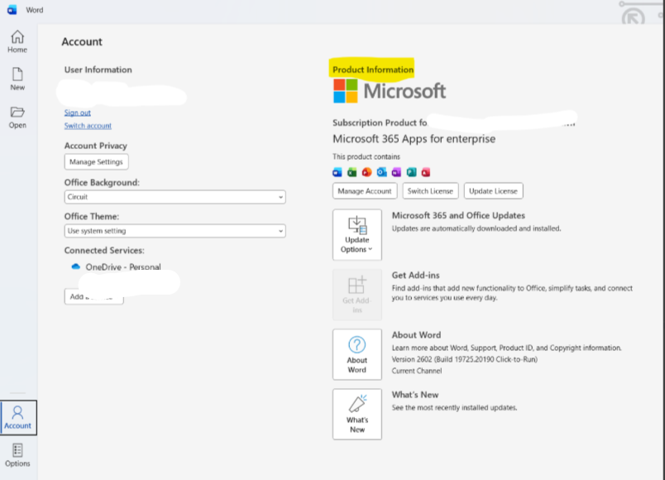665x480 pixels.
Task: Open Manage Settings for Account Privacy
Action: pyautogui.click(x=96, y=161)
